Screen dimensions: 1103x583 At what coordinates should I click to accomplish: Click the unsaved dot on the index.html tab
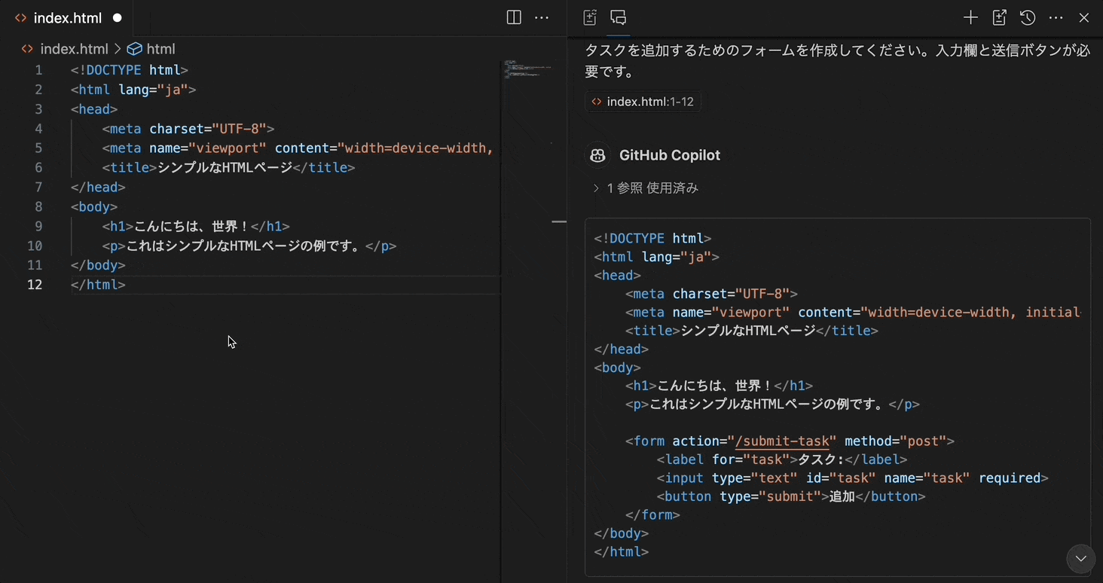click(117, 18)
